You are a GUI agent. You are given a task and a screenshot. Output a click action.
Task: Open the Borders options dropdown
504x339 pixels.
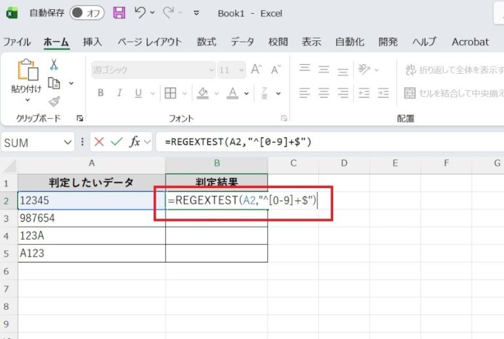(185, 93)
